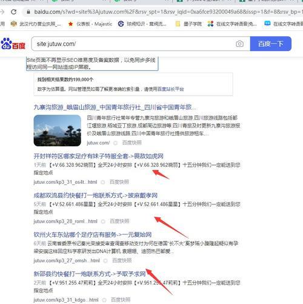Click the 5天前 date label

(x=40, y=204)
